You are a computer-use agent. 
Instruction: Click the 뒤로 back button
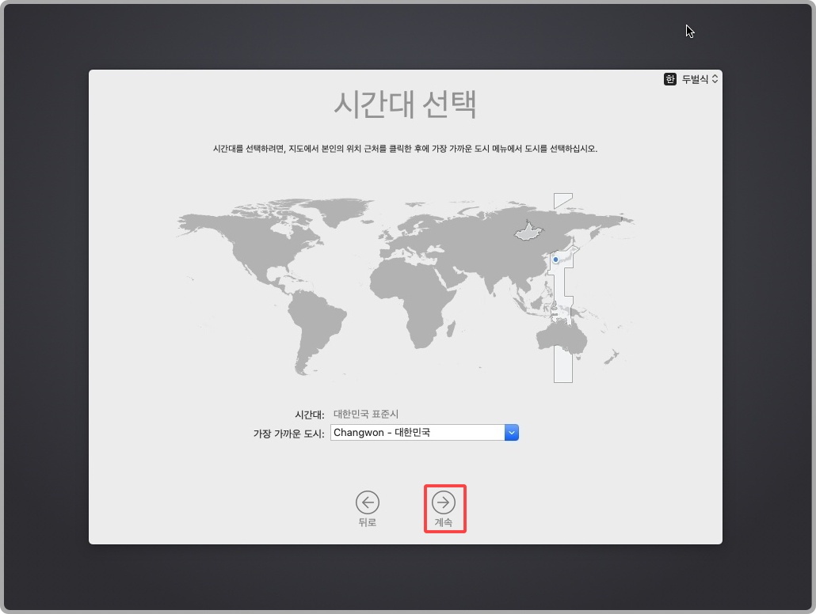coord(367,509)
